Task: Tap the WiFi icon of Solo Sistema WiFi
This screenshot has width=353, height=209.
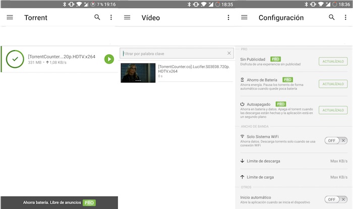Action: pos(242,136)
